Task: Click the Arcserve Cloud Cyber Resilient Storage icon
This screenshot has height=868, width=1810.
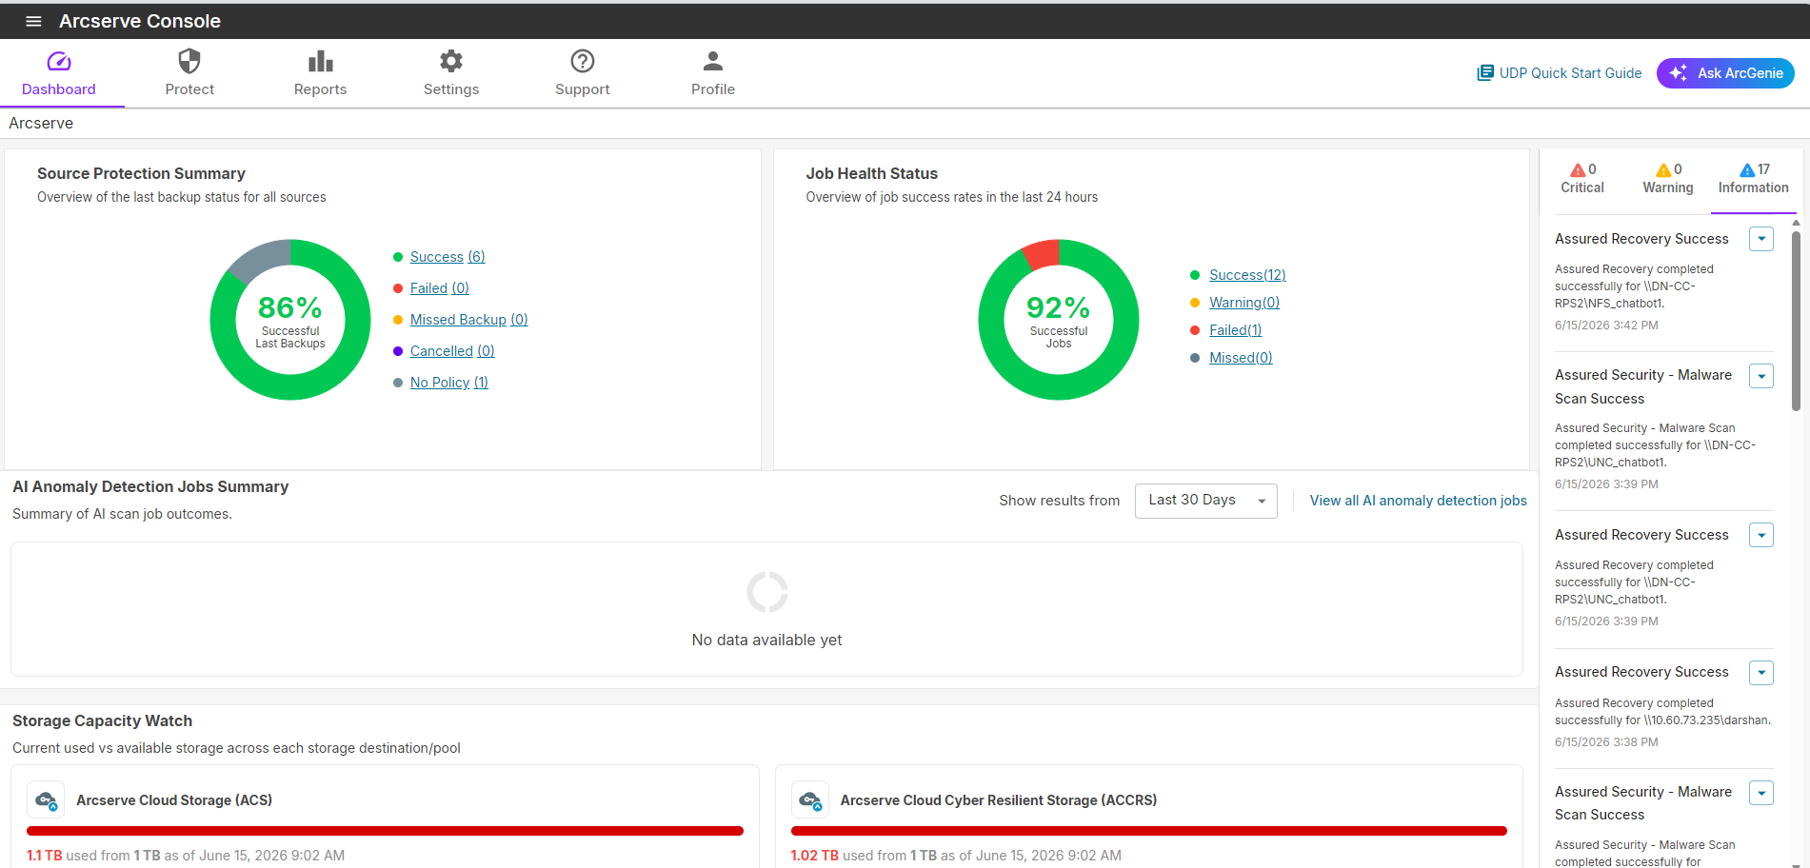Action: click(810, 800)
